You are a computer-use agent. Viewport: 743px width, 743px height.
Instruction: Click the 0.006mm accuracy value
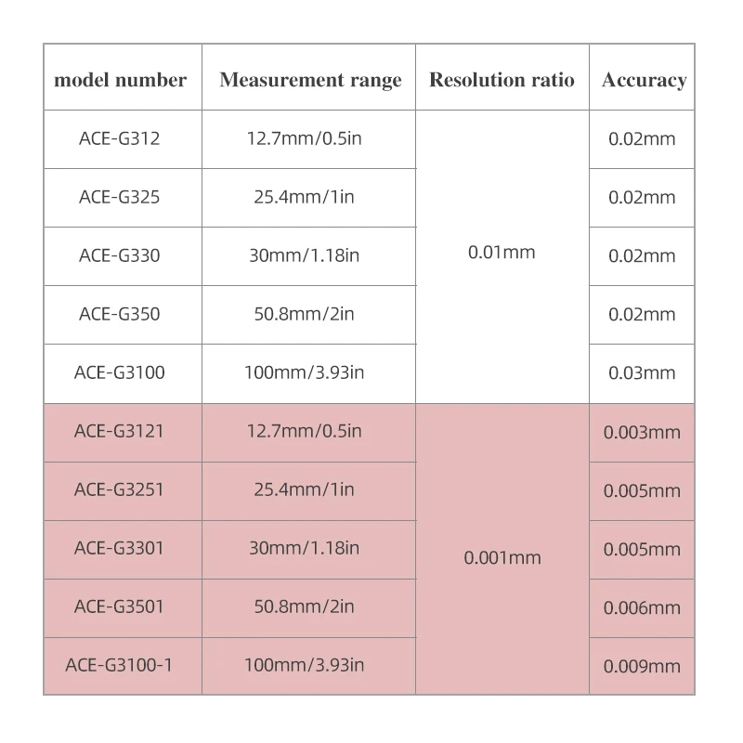642,607
